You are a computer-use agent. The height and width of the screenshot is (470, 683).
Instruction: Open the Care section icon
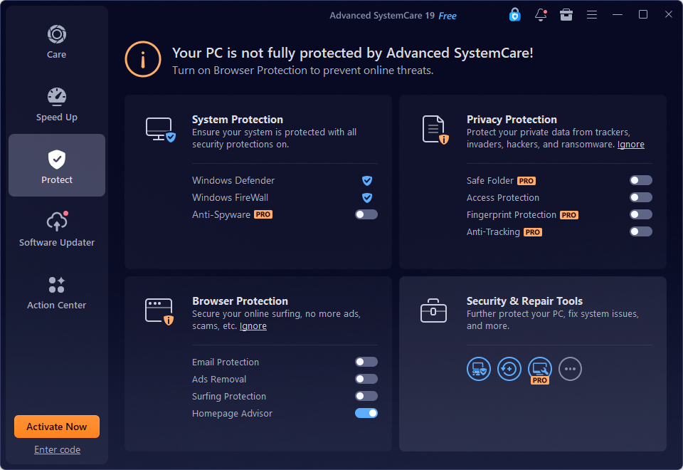point(57,34)
